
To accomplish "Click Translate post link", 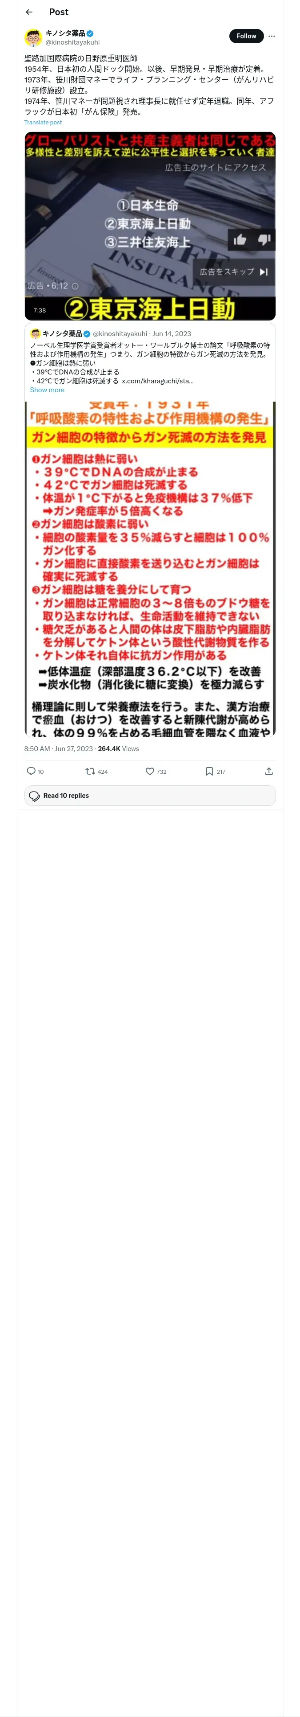I will click(43, 123).
